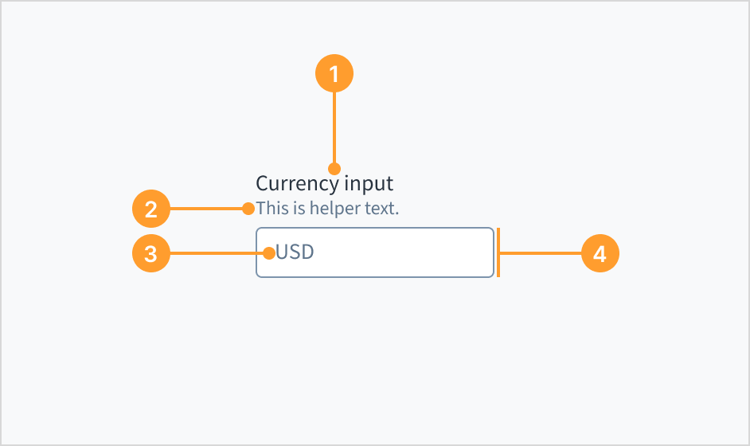750x446 pixels.
Task: Click the orange badge numbered 1
Action: tap(334, 74)
